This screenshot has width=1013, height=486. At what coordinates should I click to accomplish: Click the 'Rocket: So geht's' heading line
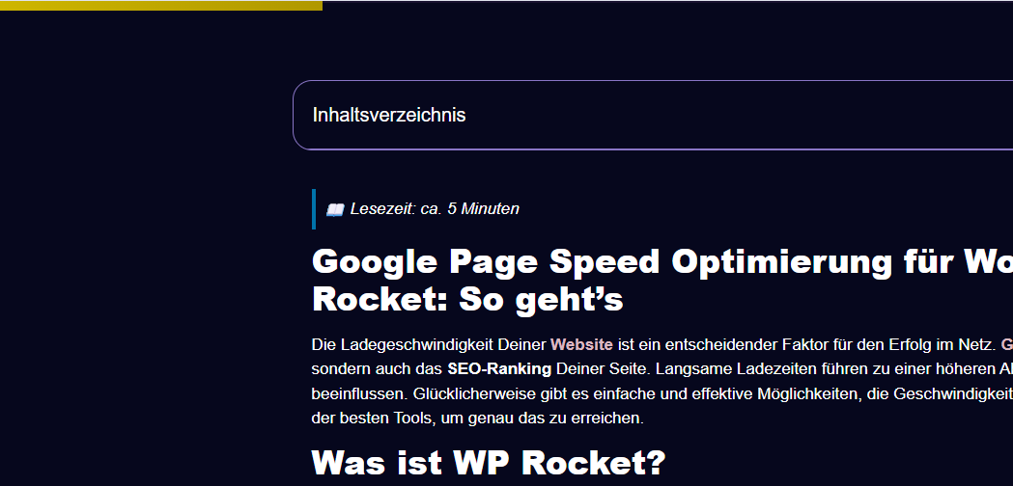click(467, 300)
